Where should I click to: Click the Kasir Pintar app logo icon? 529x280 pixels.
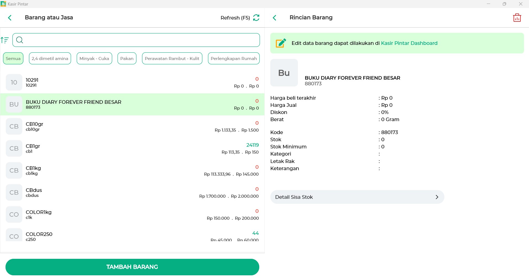coord(3,4)
